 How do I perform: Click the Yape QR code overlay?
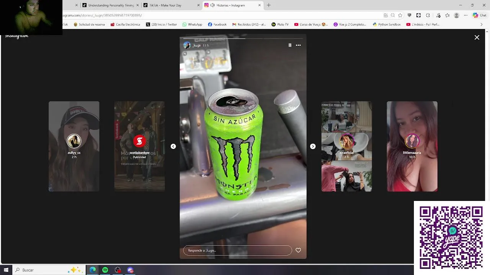click(451, 237)
